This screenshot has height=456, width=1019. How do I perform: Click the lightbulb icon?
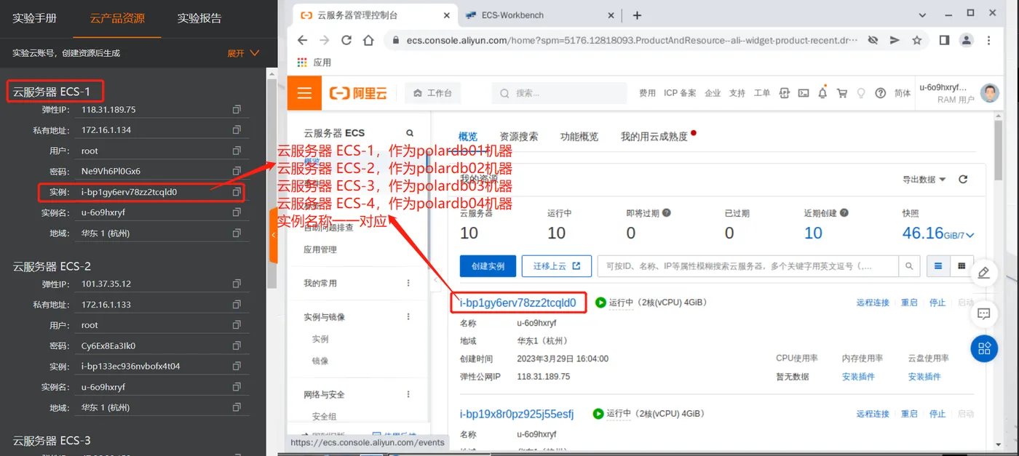click(x=861, y=93)
